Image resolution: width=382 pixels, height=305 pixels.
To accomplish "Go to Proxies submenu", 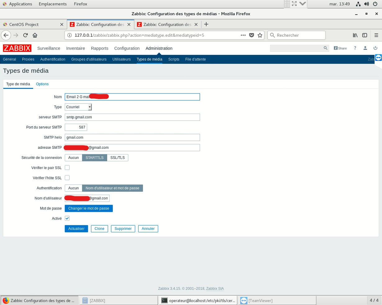I will pyautogui.click(x=28, y=59).
